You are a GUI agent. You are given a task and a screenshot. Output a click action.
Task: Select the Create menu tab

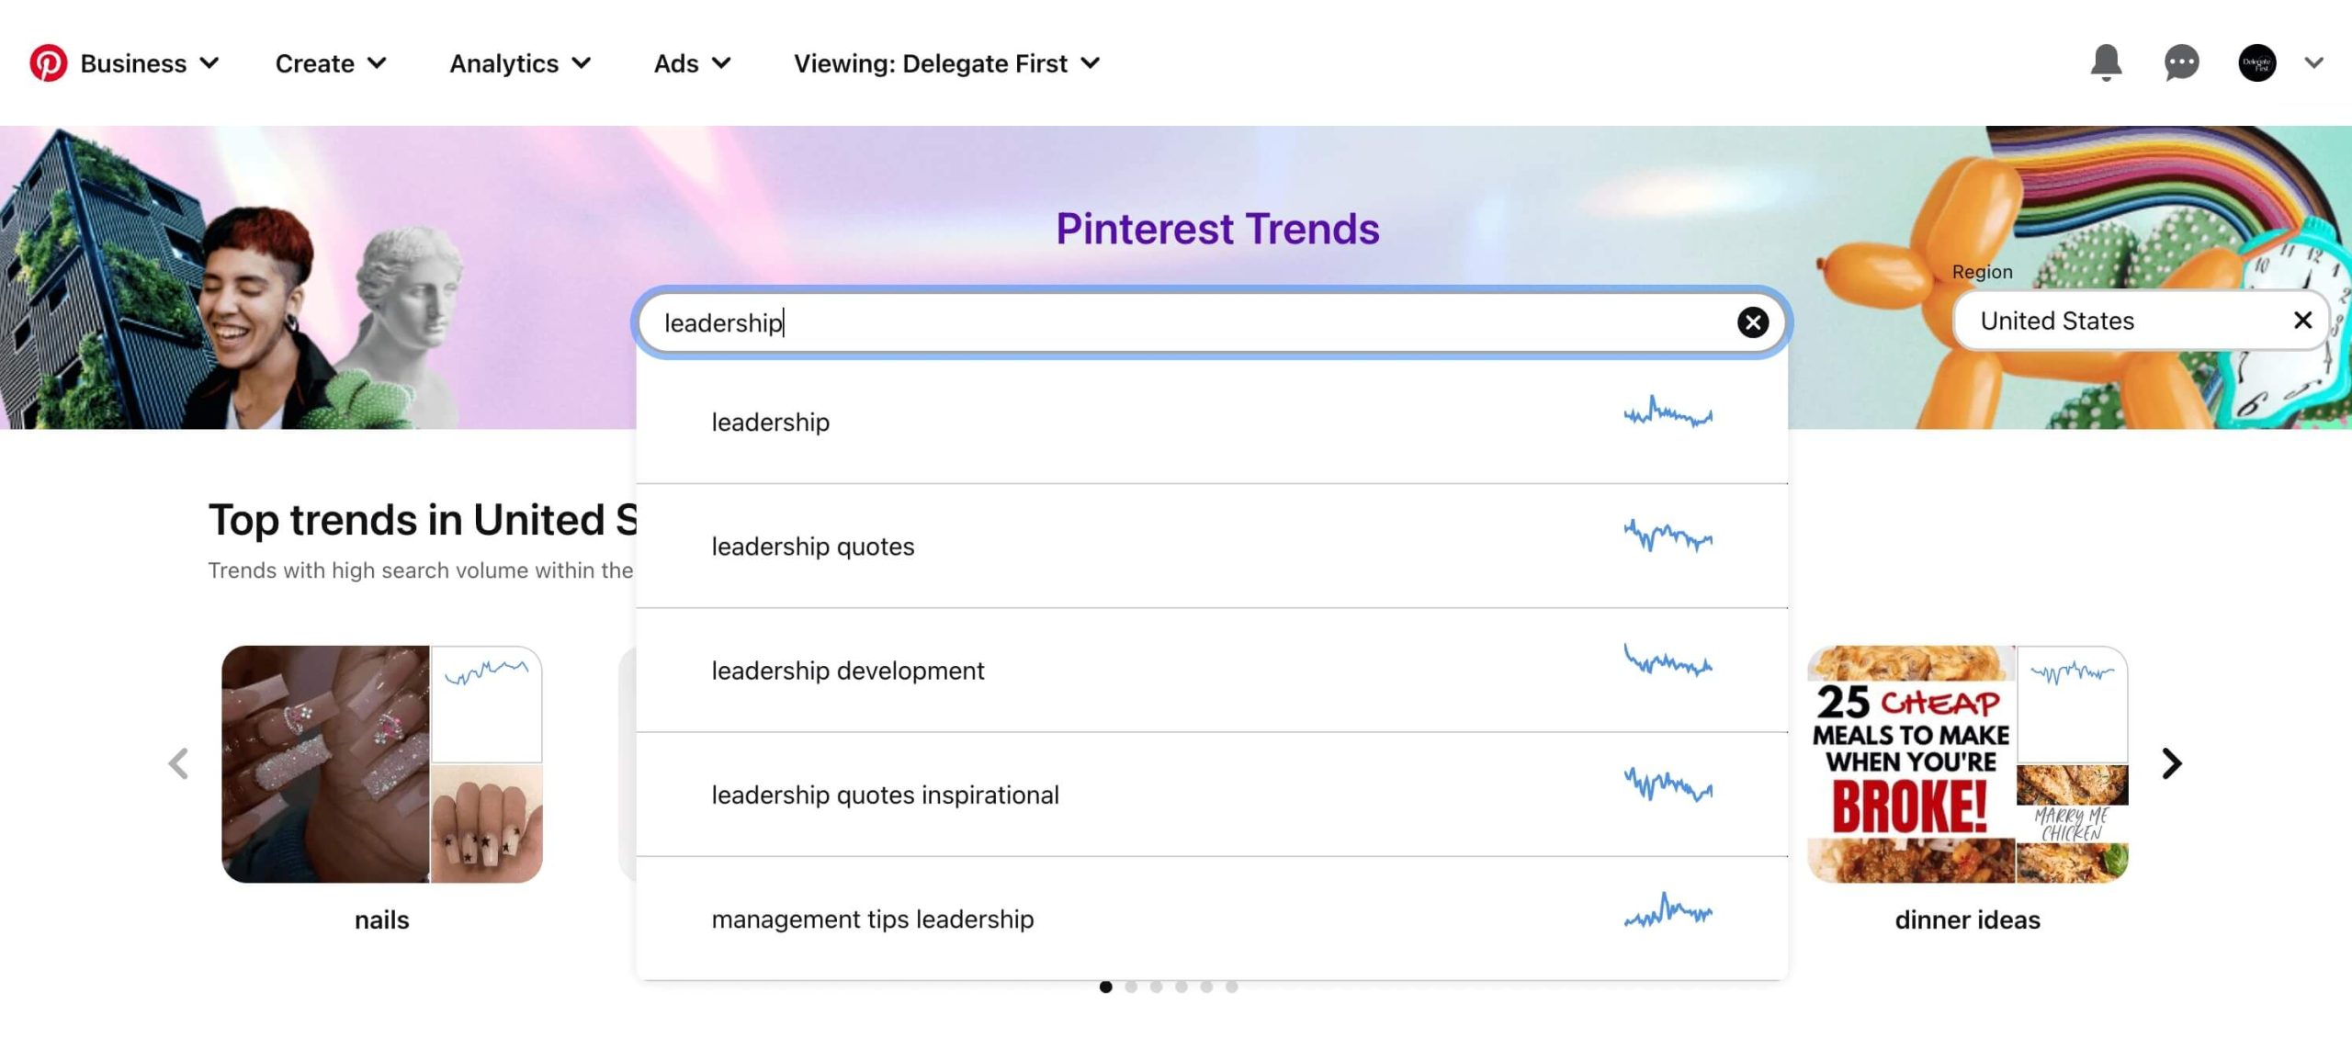point(330,62)
